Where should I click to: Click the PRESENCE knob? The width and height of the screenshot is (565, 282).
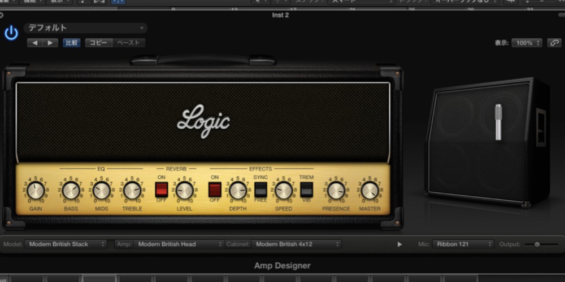click(336, 190)
